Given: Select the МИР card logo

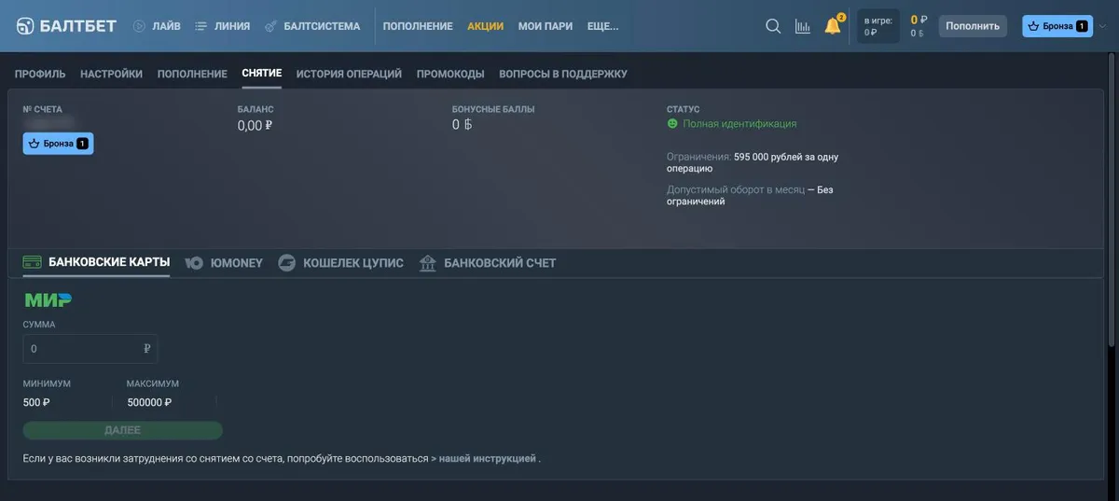Looking at the screenshot, I should pos(48,300).
